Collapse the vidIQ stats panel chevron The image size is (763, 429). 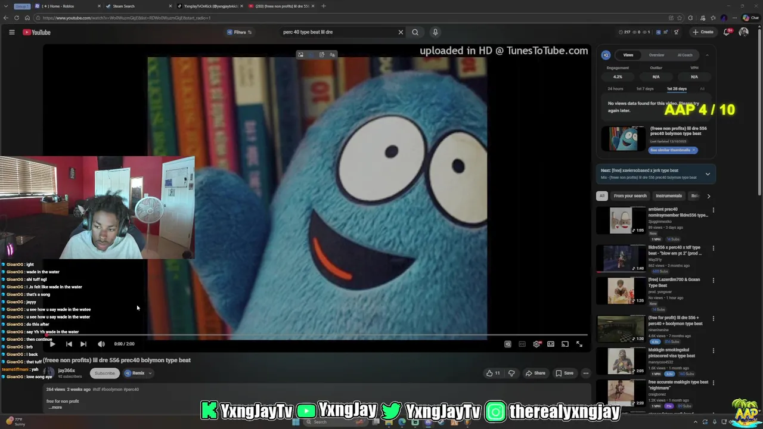(707, 55)
